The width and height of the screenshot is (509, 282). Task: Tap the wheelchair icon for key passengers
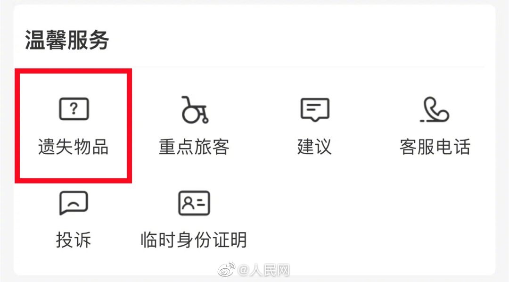[x=195, y=109]
